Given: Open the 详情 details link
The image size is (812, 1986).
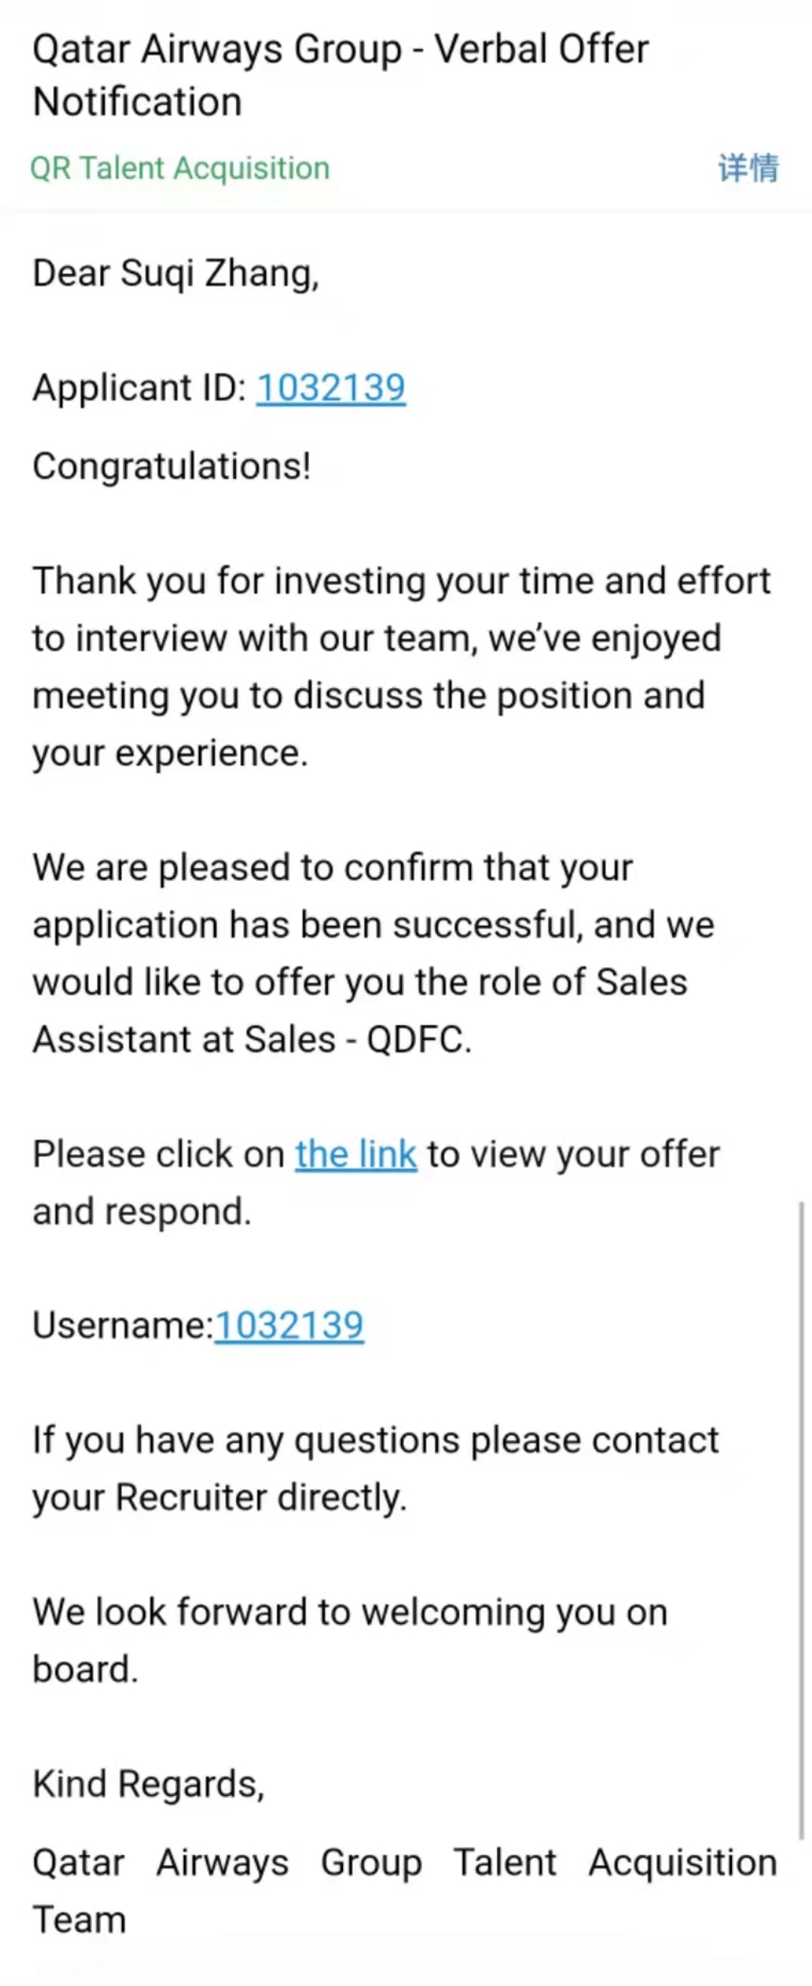Looking at the screenshot, I should pos(748,168).
